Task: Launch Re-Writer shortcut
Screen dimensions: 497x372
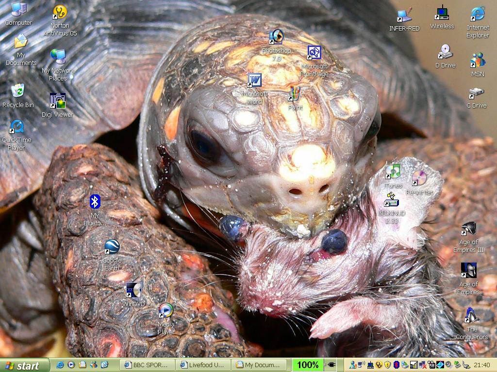Action: [x=419, y=183]
